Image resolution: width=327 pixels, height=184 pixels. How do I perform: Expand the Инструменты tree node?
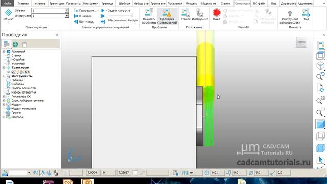(x=4, y=76)
